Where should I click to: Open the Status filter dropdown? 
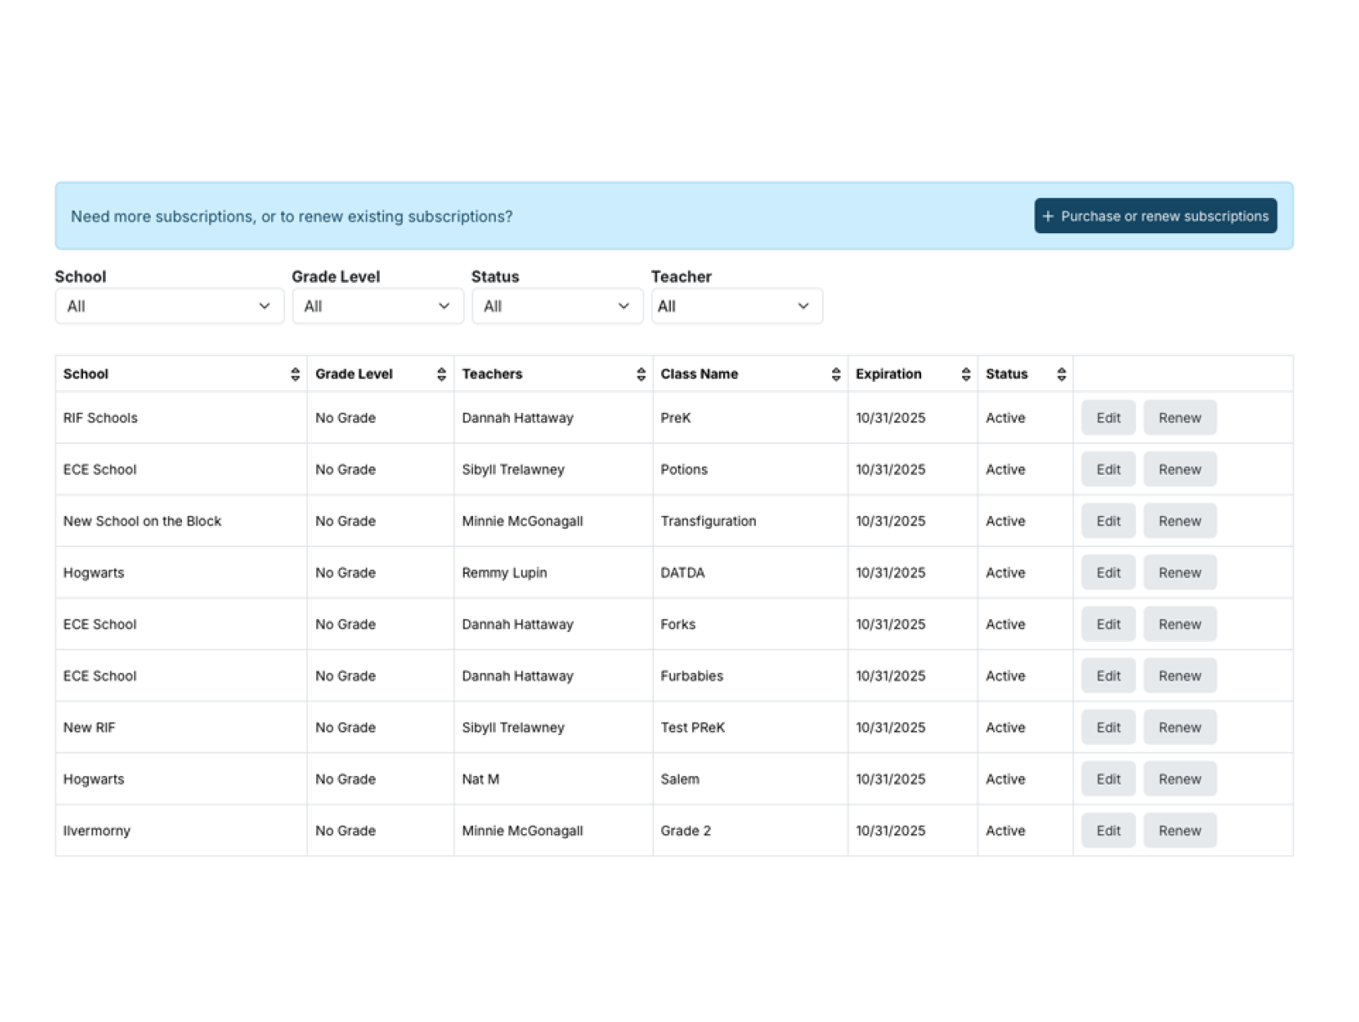[557, 305]
